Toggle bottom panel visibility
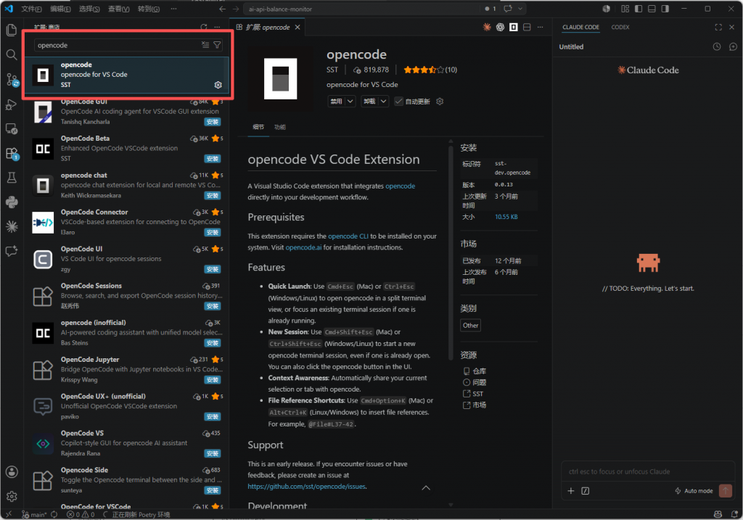The image size is (743, 520). pyautogui.click(x=652, y=9)
